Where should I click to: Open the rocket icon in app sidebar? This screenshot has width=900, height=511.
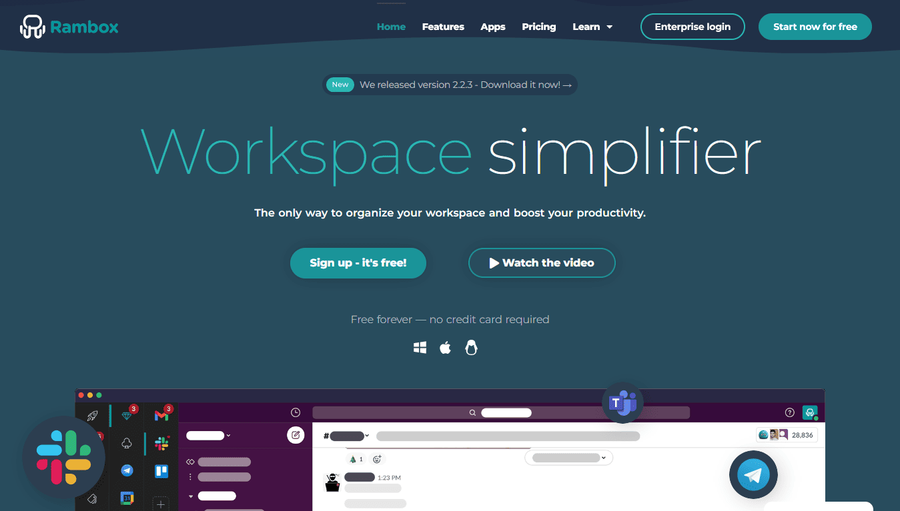[x=93, y=416]
